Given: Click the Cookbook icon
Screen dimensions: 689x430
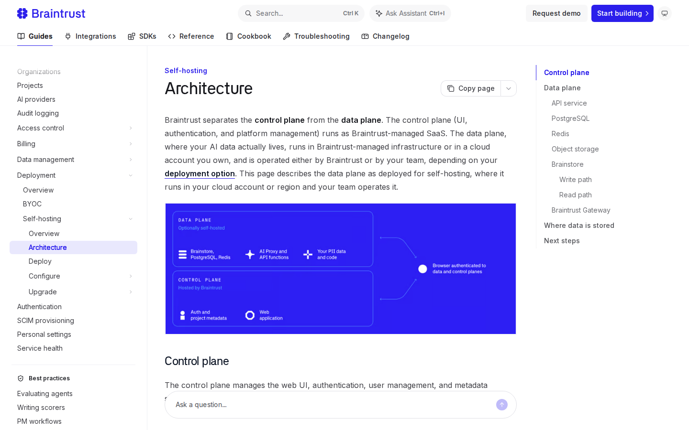Looking at the screenshot, I should [x=230, y=36].
